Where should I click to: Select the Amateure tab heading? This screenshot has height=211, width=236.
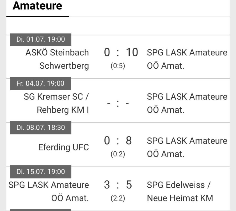38,6
